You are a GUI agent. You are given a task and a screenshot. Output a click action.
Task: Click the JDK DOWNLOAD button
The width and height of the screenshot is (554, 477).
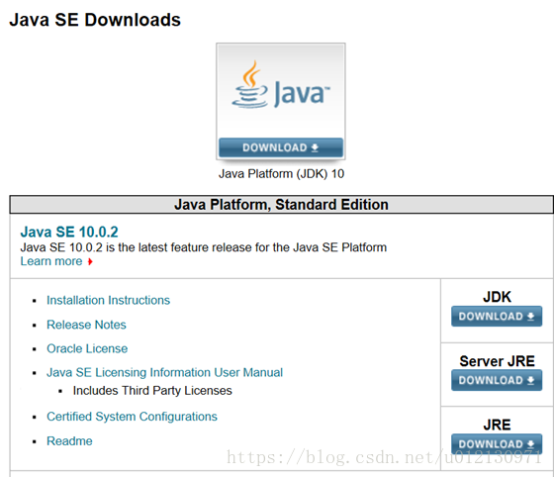click(497, 317)
